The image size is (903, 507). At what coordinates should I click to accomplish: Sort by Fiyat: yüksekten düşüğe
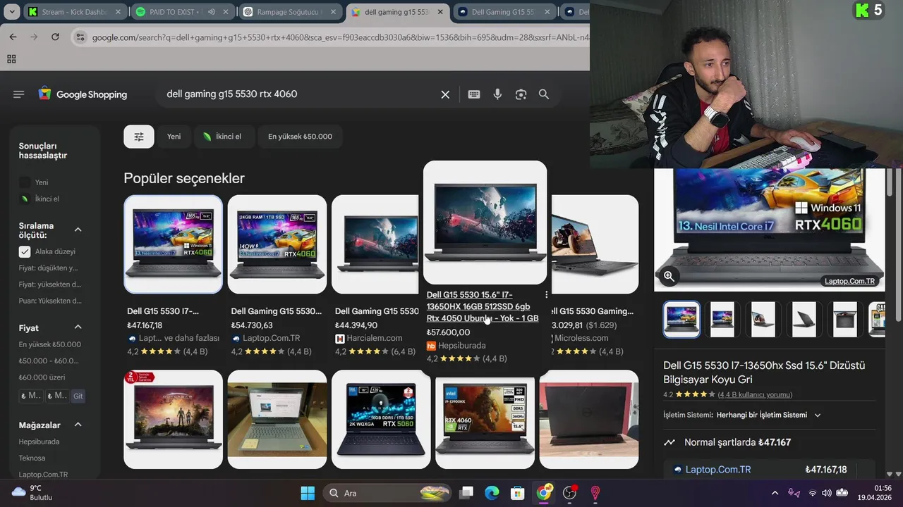[x=50, y=284]
